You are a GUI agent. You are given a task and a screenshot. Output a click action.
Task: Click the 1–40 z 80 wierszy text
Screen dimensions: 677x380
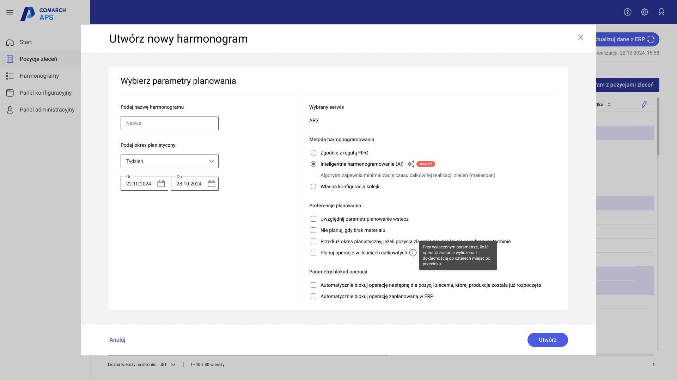pos(207,365)
